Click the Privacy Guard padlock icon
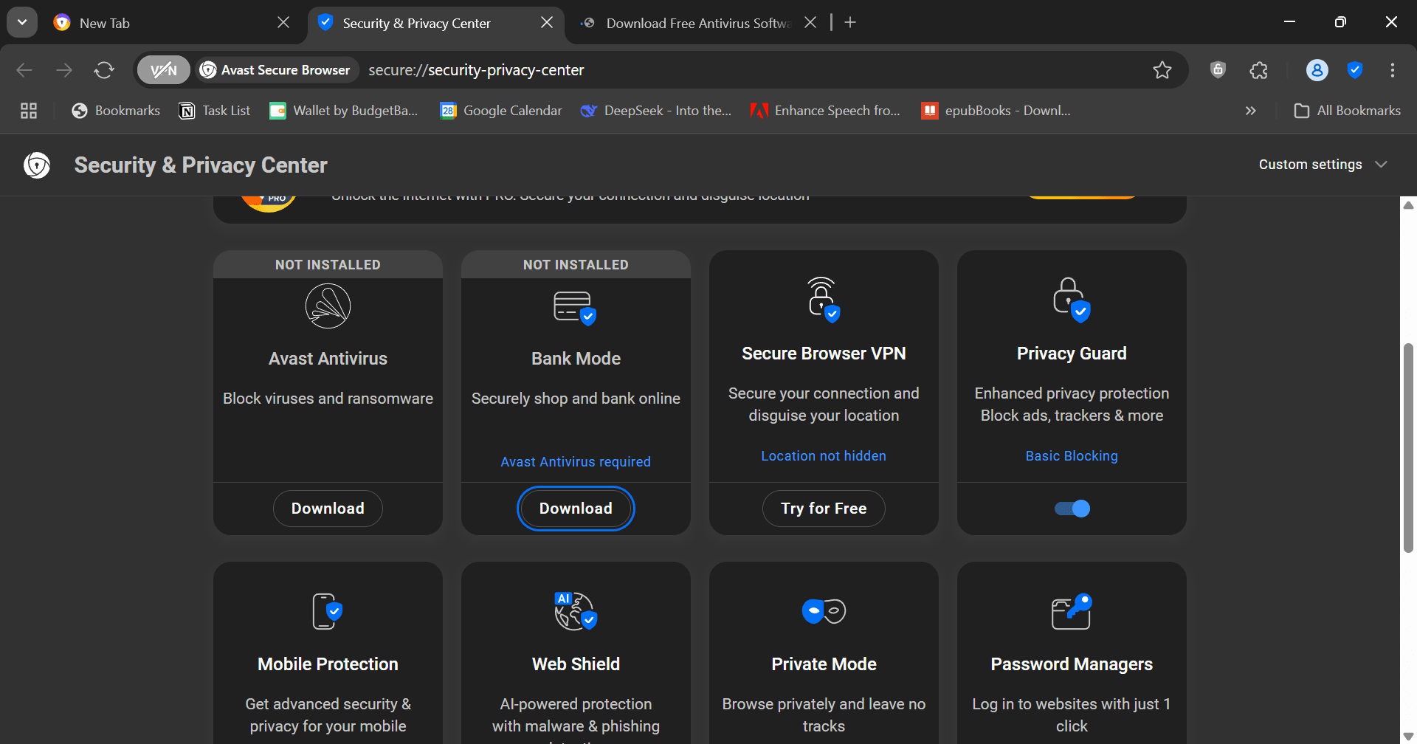Image resolution: width=1417 pixels, height=744 pixels. (1072, 300)
